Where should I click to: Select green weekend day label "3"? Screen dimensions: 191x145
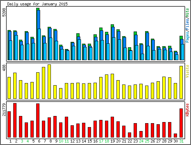22,141
